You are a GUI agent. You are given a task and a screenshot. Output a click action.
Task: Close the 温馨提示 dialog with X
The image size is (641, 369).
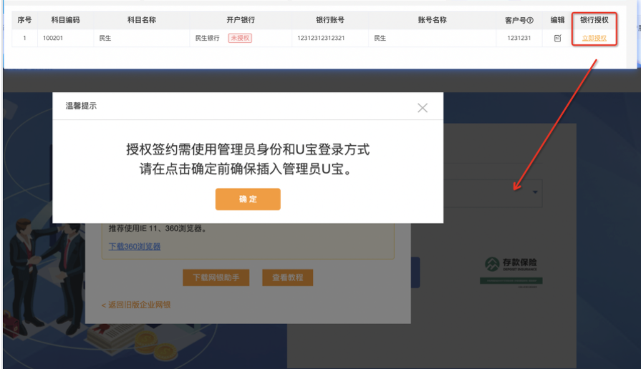[423, 107]
